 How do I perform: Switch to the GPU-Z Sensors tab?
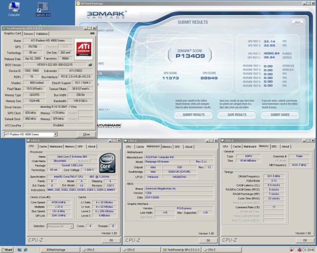click(28, 34)
